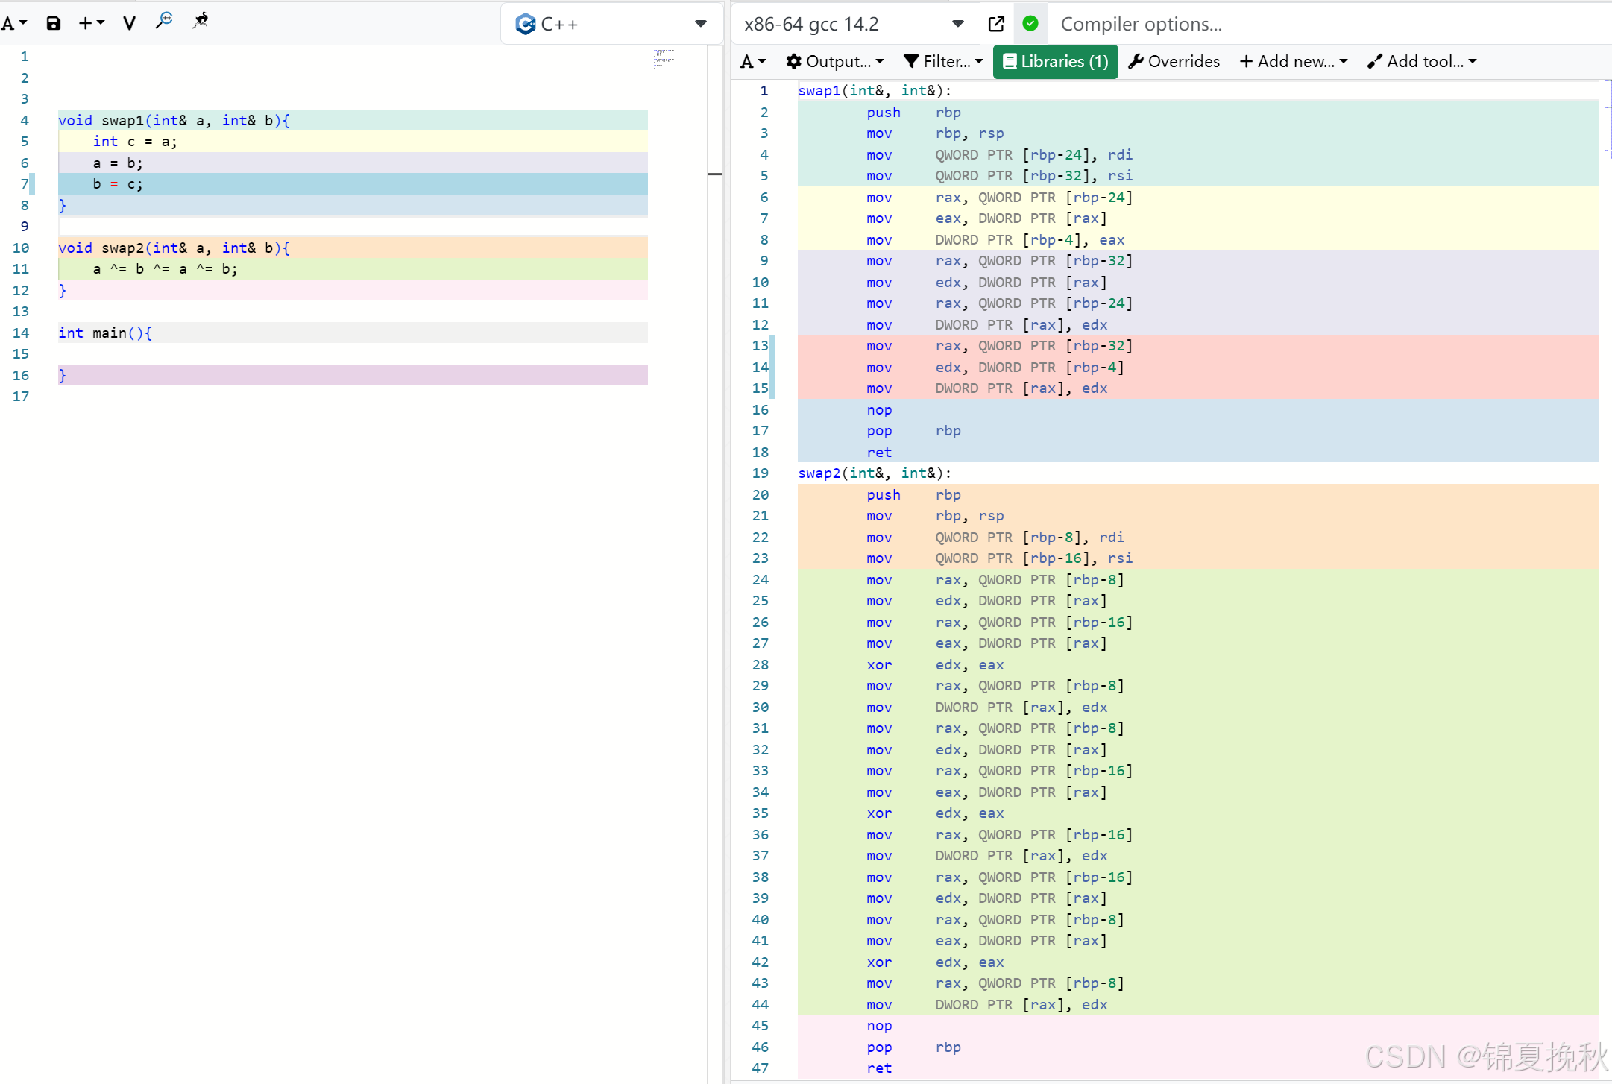
Task: Click the Libraries (1) button
Action: click(x=1055, y=61)
